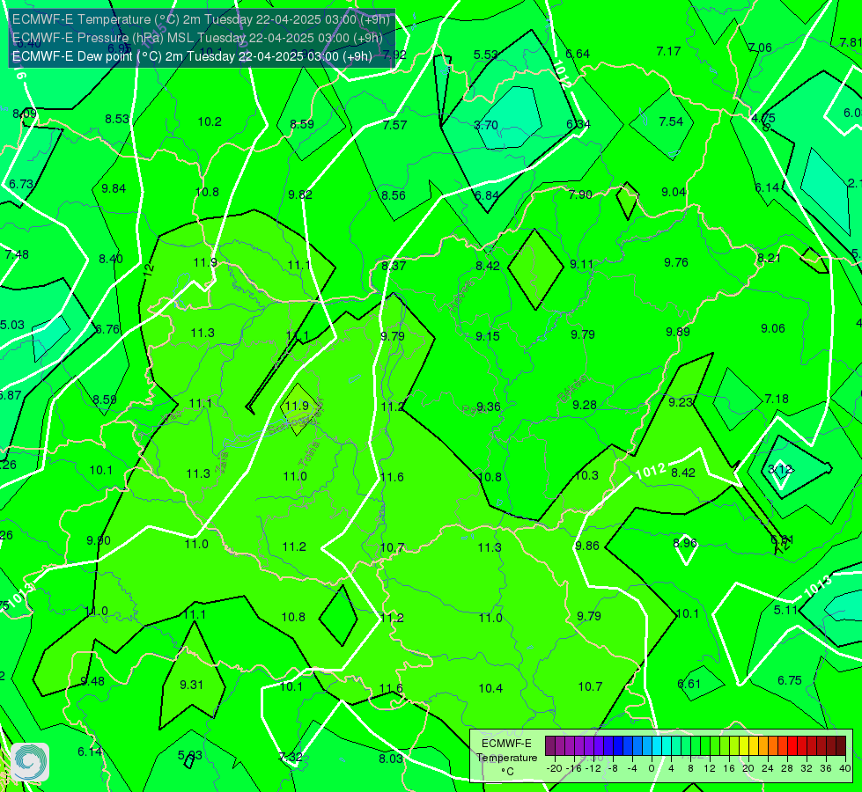862x792 pixels.
Task: Click the 8.03 temperature value
Action: pos(391,759)
